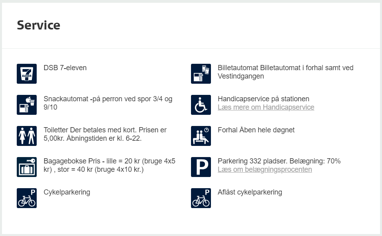Click the Bagagebokse pricing description text
The image size is (382, 236).
tap(109, 165)
